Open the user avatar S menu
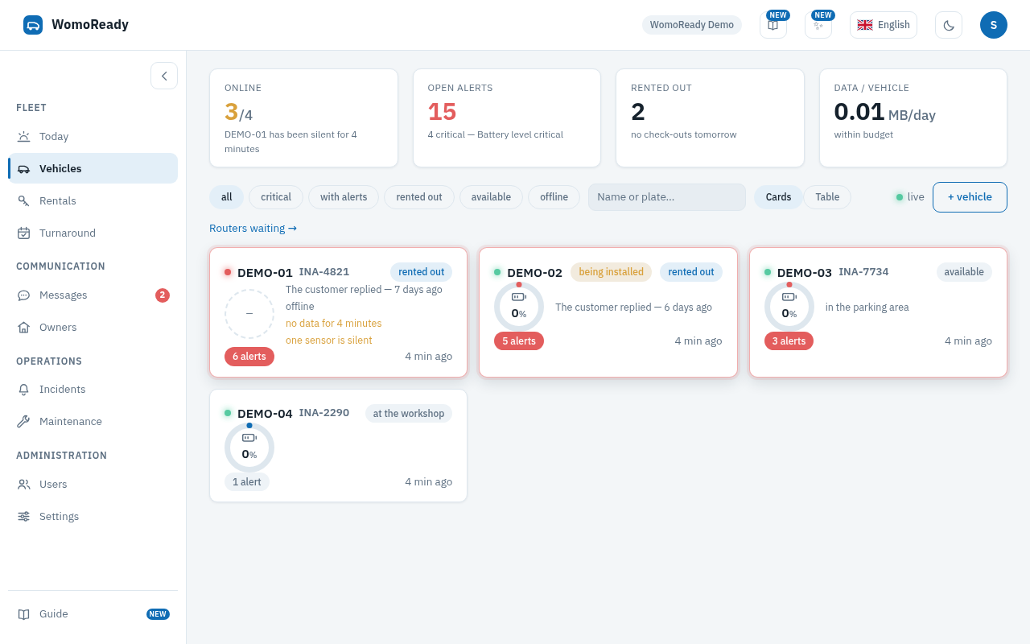Image resolution: width=1030 pixels, height=644 pixels. [994, 25]
